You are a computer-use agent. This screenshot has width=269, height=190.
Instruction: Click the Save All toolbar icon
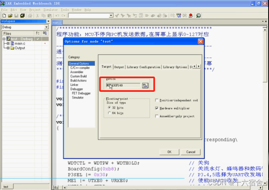click(22, 16)
